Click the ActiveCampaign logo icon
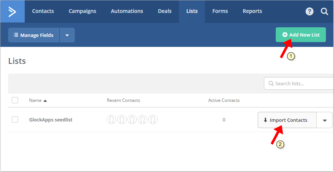Viewport: 334px width, 172px height. click(x=13, y=11)
